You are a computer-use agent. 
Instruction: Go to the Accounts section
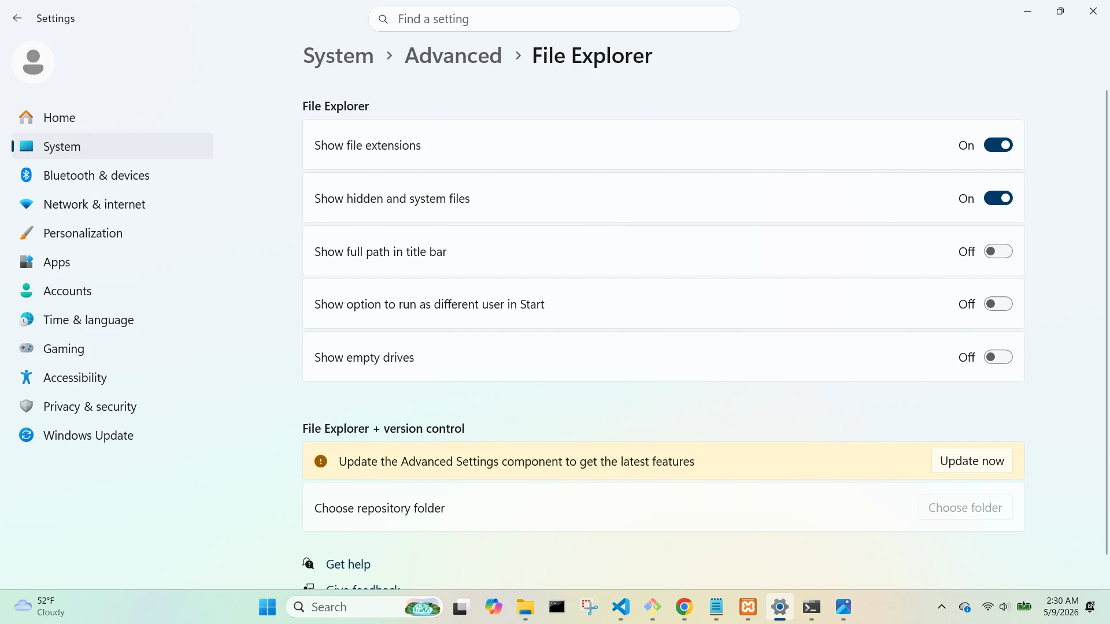(112, 291)
